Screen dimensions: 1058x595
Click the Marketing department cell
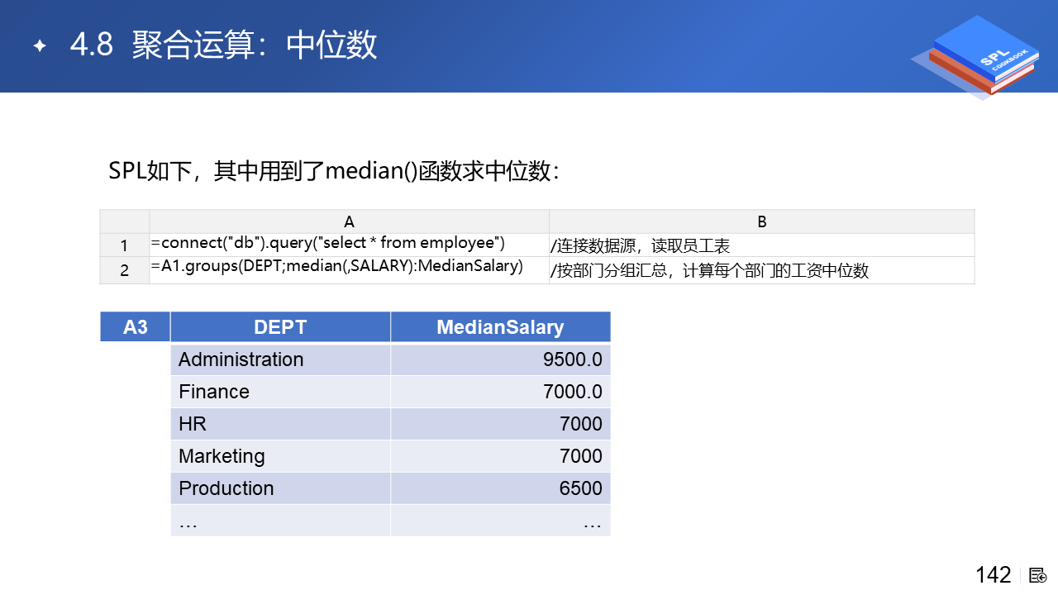280,456
